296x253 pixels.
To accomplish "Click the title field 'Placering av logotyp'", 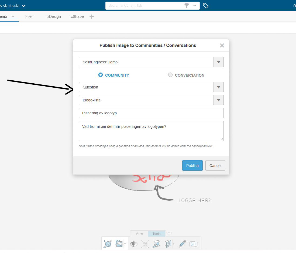I will [151, 113].
